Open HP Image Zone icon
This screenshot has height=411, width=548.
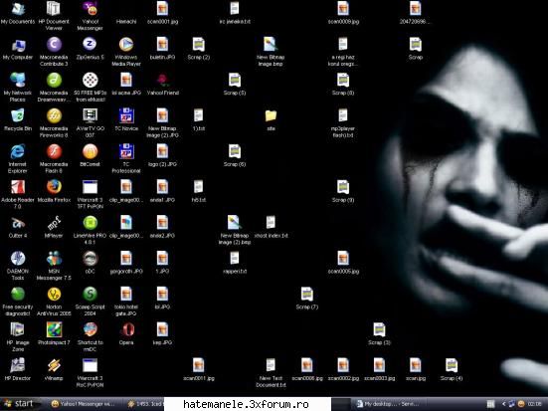18,336
